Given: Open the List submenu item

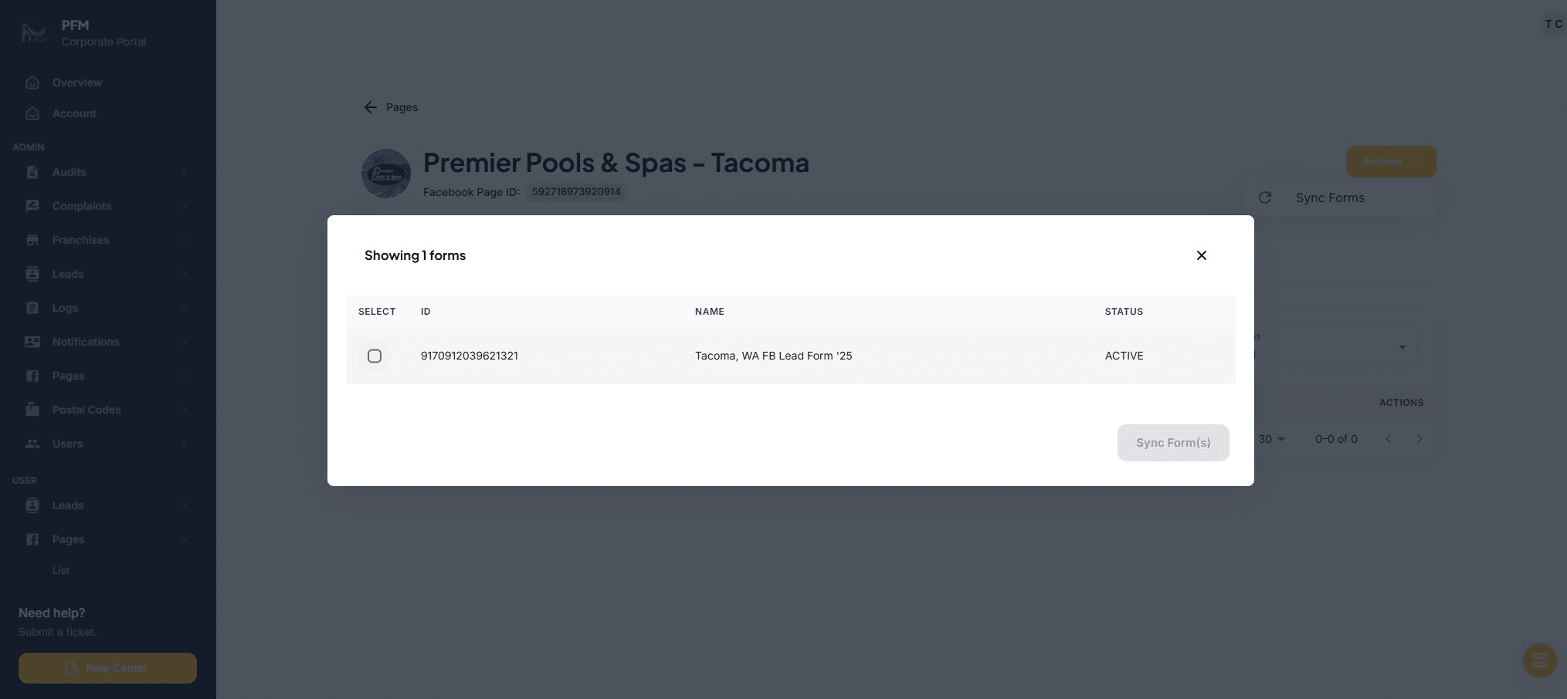Looking at the screenshot, I should coord(61,570).
